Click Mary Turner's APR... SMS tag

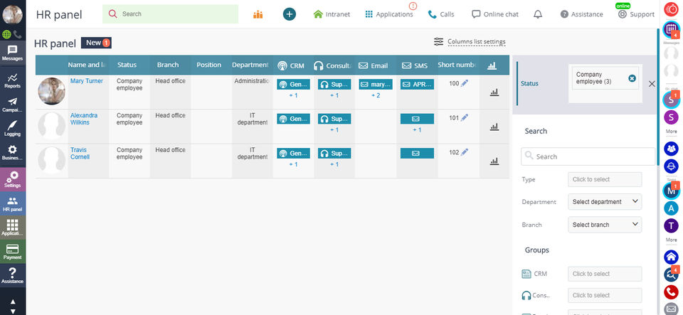click(417, 85)
